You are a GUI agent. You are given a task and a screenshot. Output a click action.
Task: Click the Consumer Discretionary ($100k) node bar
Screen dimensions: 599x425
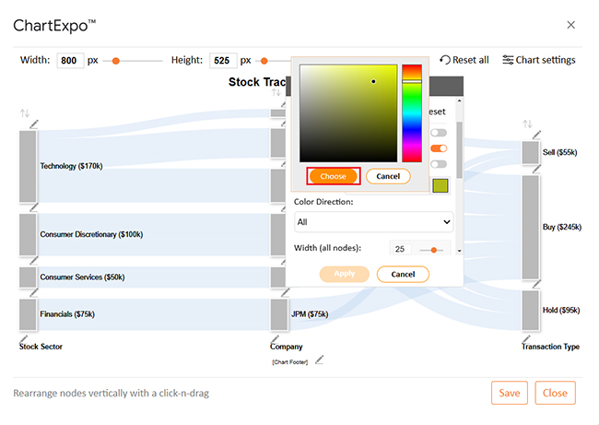coord(28,234)
